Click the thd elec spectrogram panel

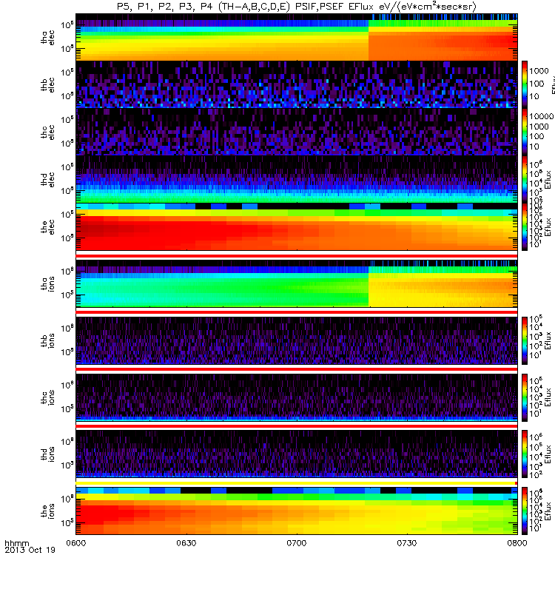click(x=297, y=179)
